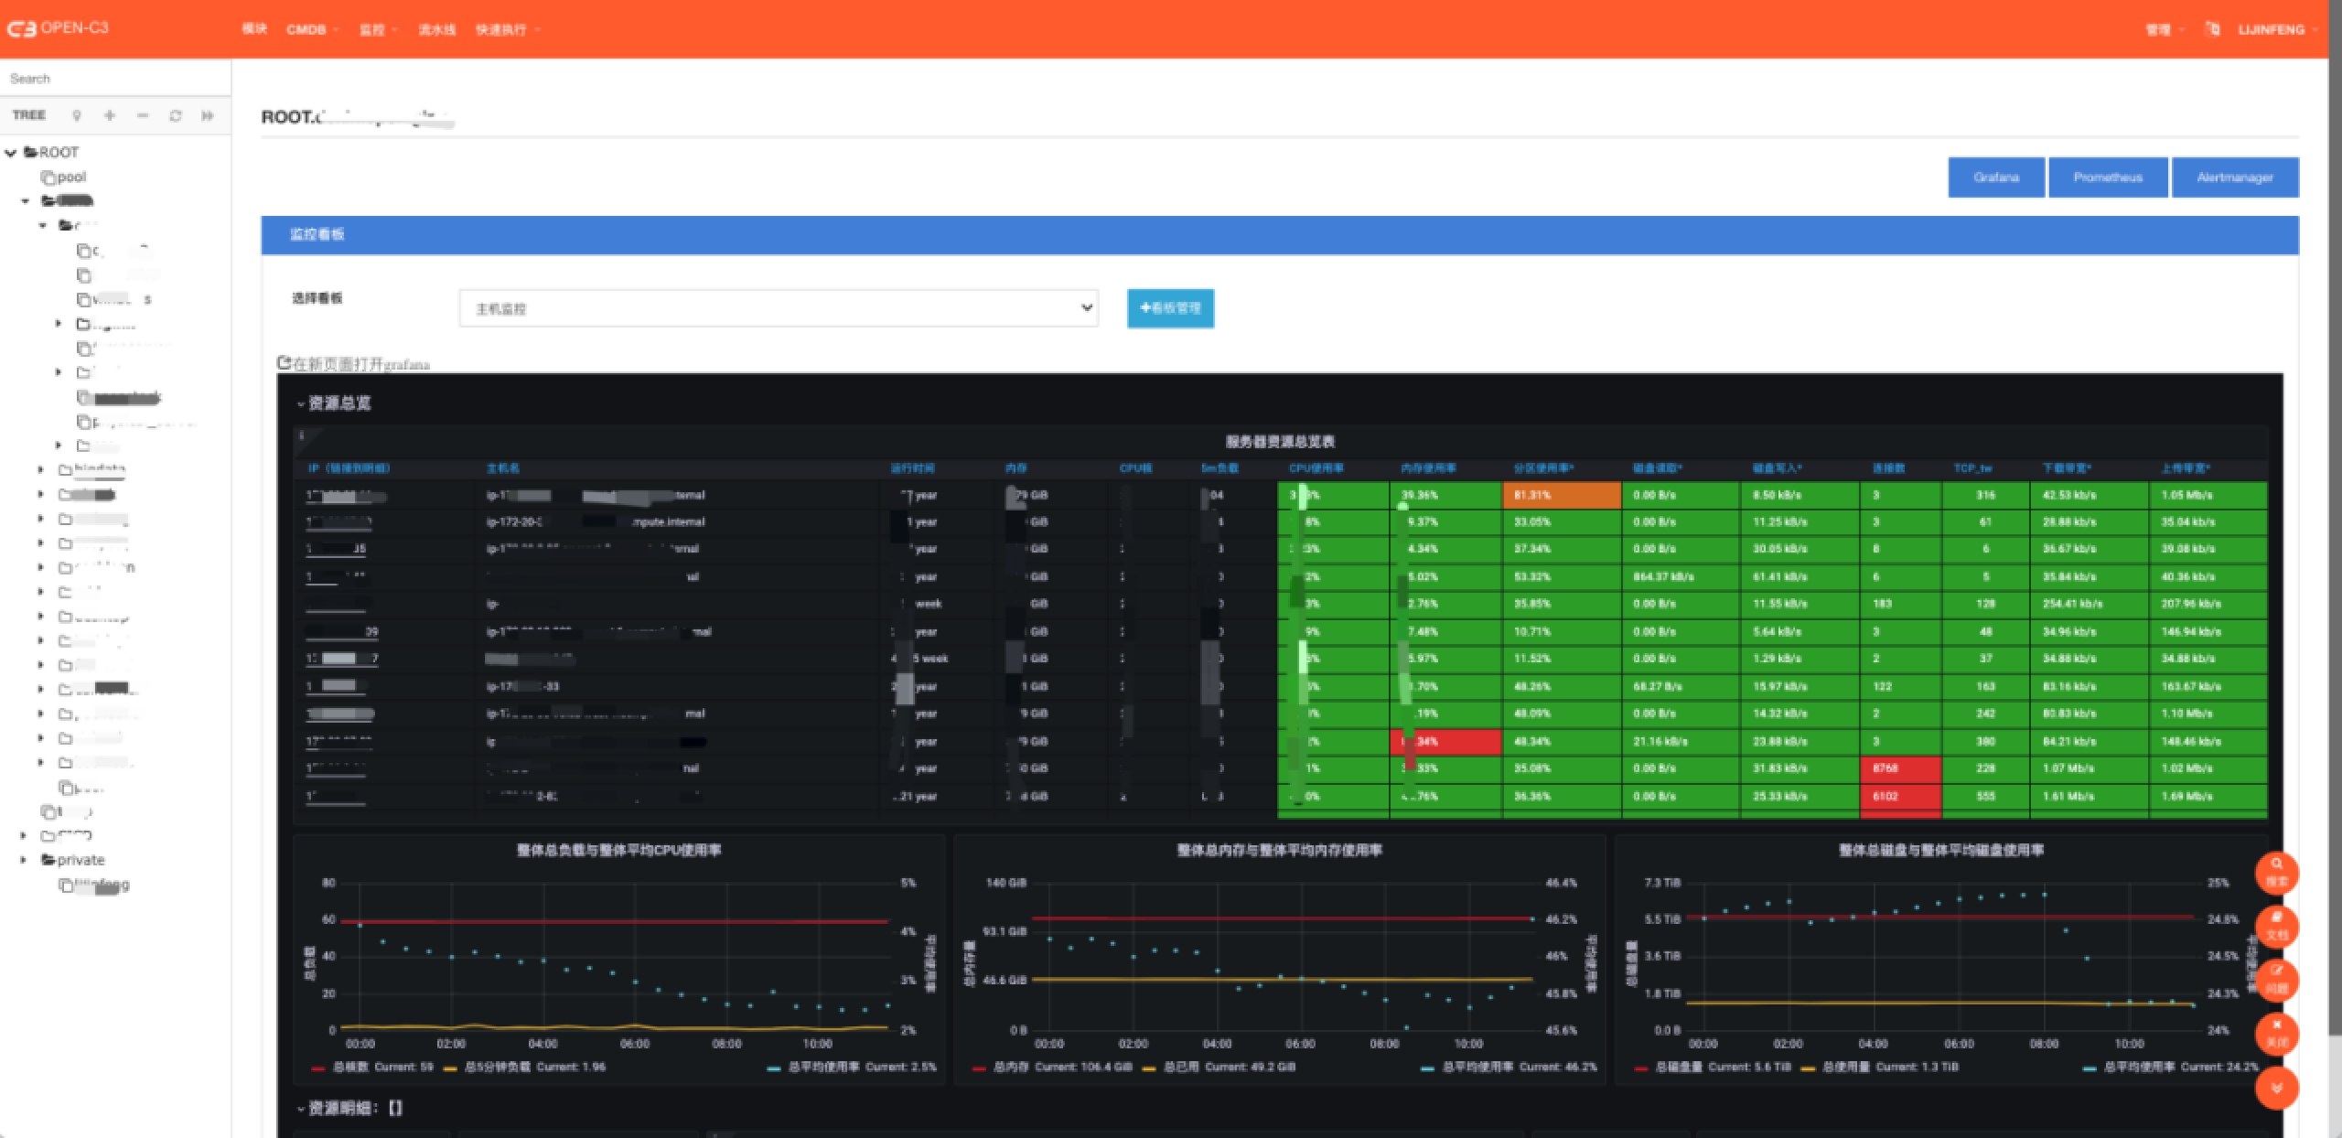Open the floating 文档 docs button
Image resolution: width=2342 pixels, height=1138 pixels.
(2276, 926)
